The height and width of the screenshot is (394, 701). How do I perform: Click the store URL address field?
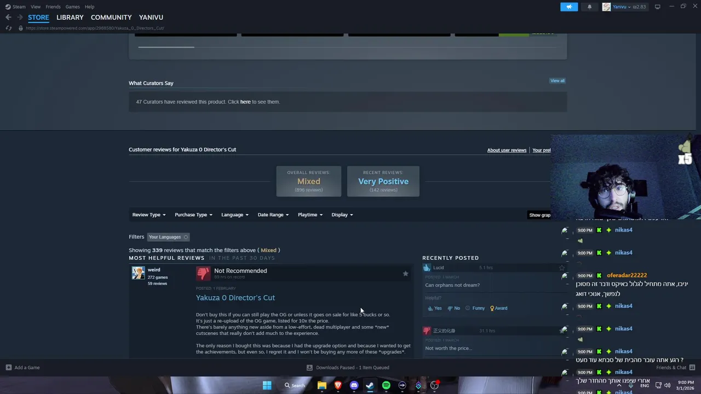95,28
